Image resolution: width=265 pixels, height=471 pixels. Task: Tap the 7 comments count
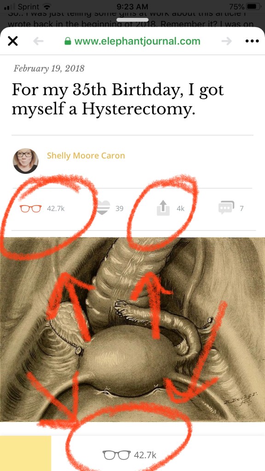[x=242, y=208]
